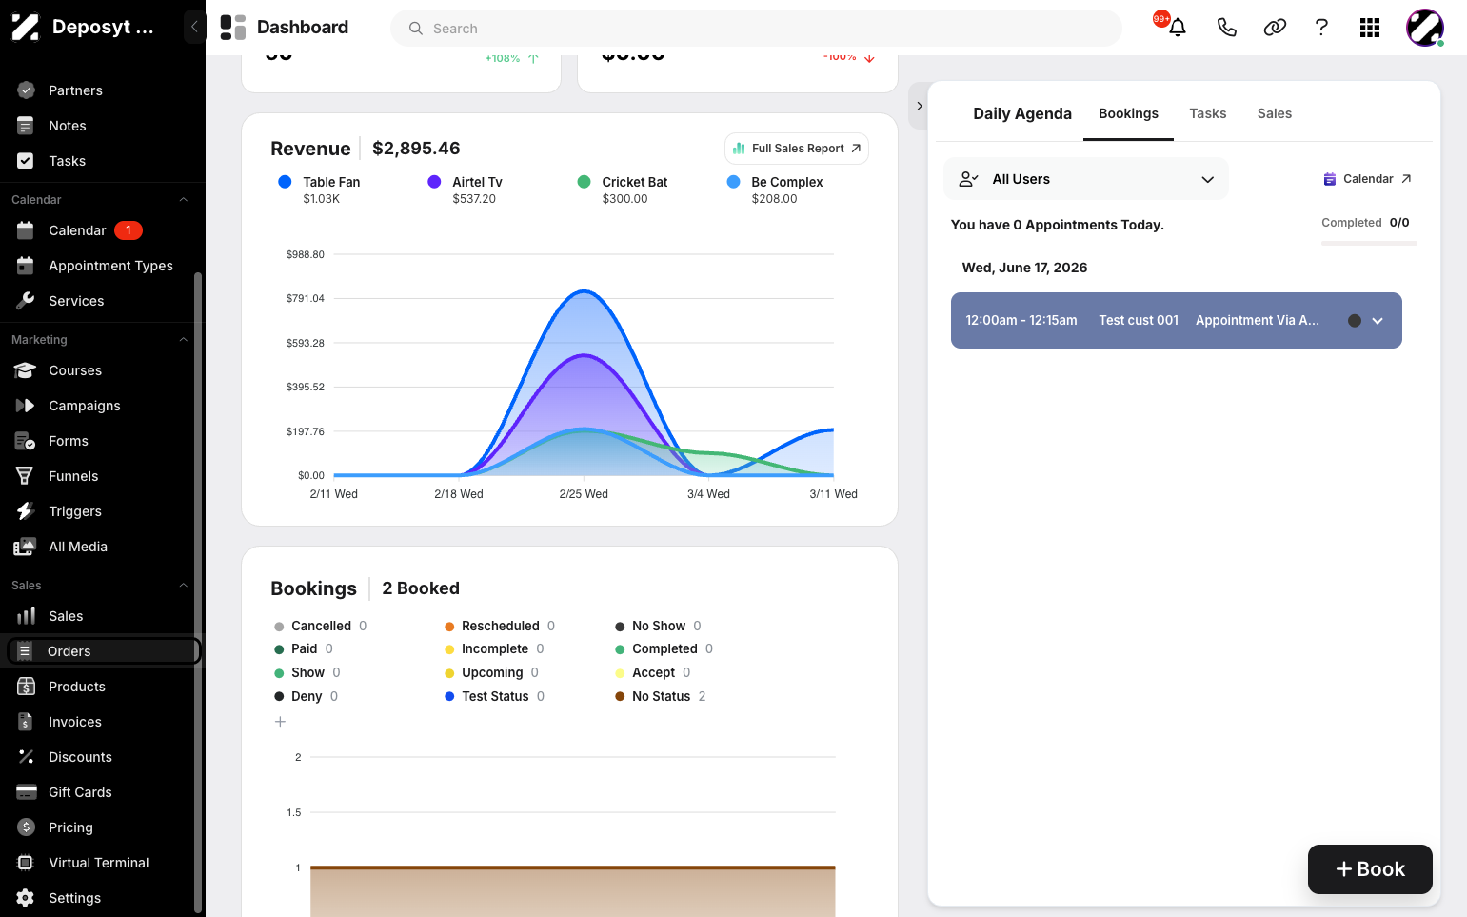The image size is (1467, 917).
Task: Toggle the Be Complex legend series
Action: coord(775,189)
